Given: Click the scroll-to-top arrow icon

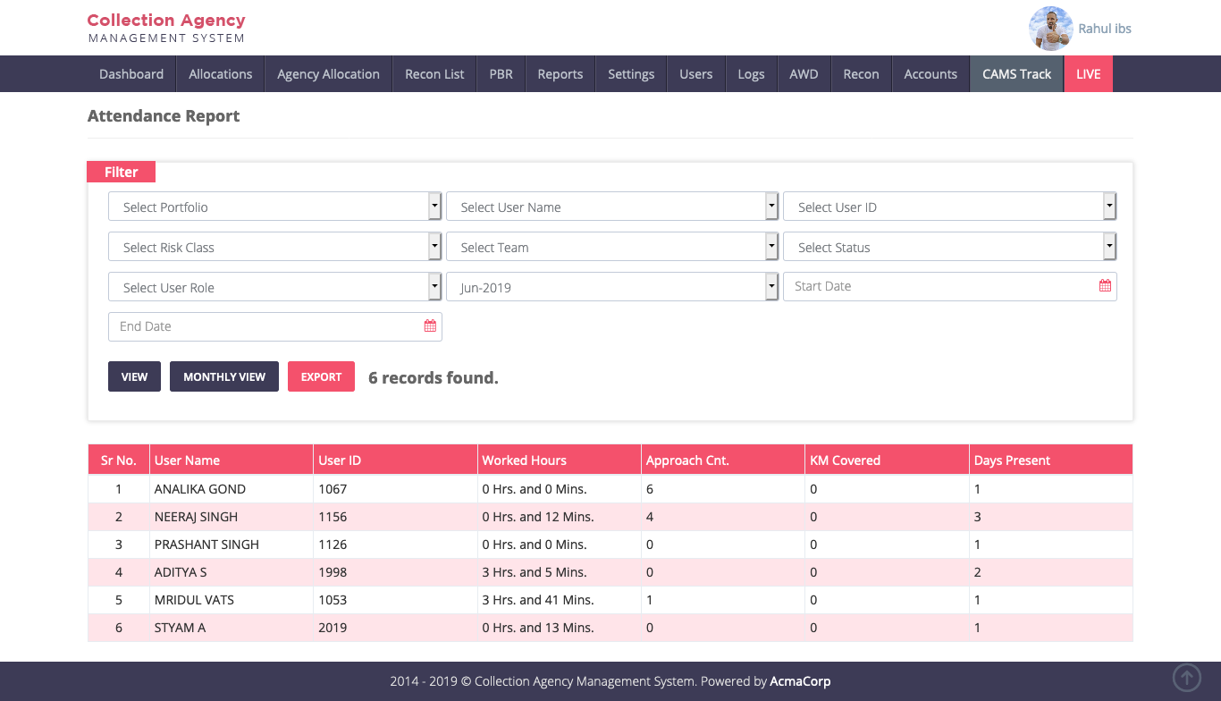Looking at the screenshot, I should point(1186,677).
